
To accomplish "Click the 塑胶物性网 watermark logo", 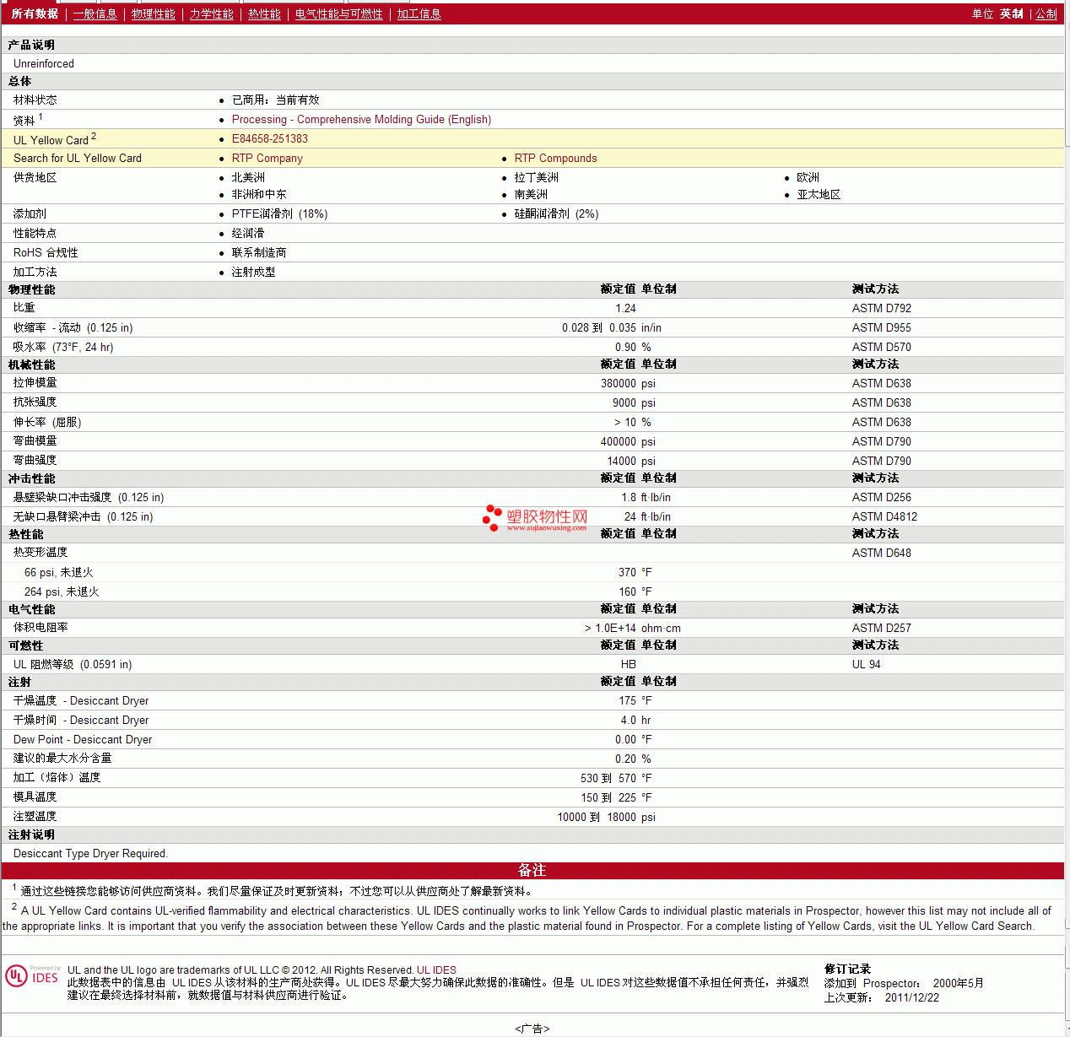I will [535, 518].
